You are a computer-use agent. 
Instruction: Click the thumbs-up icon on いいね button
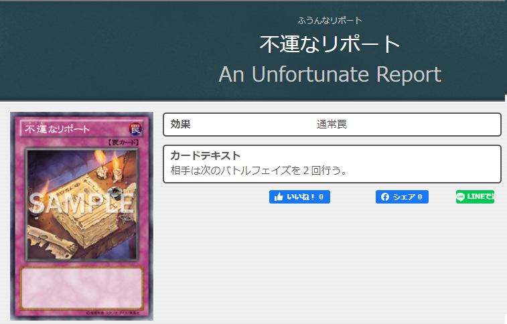[x=279, y=197]
